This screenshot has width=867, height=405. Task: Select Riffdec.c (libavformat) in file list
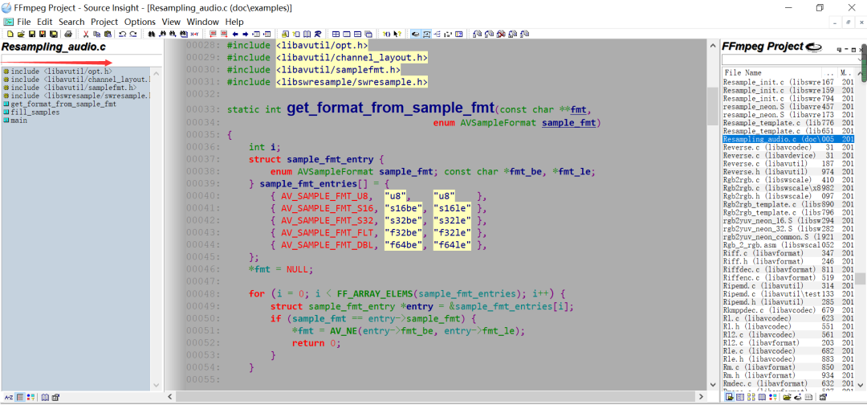788,269
